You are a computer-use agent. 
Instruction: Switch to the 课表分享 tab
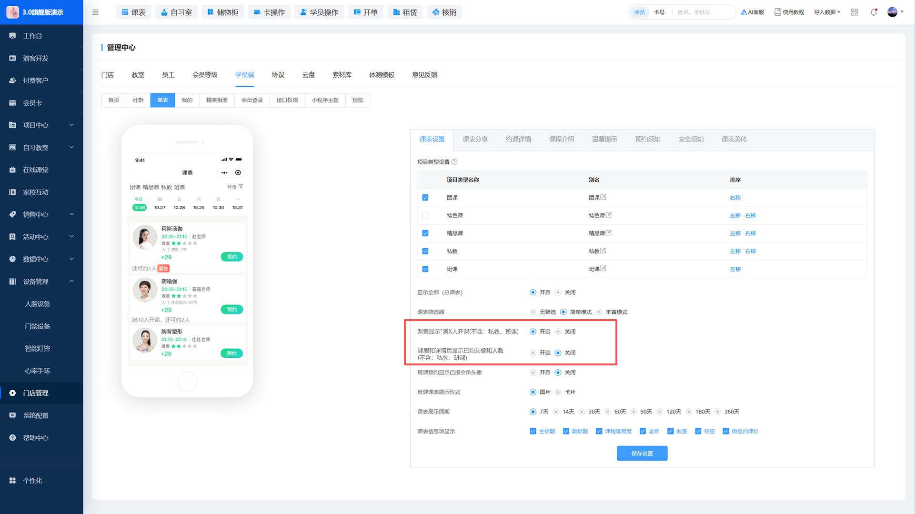475,139
